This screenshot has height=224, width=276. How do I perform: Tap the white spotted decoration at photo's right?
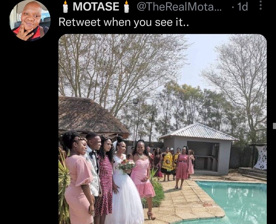click(x=261, y=157)
